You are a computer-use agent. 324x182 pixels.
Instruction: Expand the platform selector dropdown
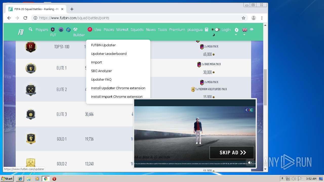236,31
